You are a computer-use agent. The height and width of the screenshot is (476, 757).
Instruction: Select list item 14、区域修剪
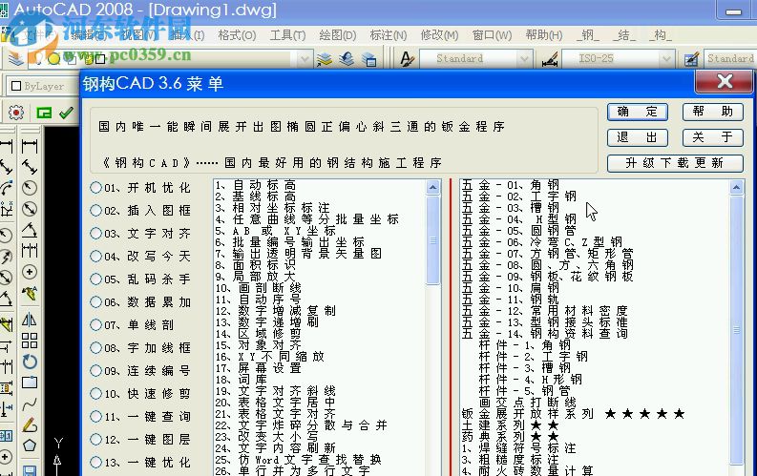point(259,334)
